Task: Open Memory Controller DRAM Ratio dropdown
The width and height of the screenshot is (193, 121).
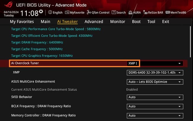Action: pyautogui.click(x=155, y=116)
